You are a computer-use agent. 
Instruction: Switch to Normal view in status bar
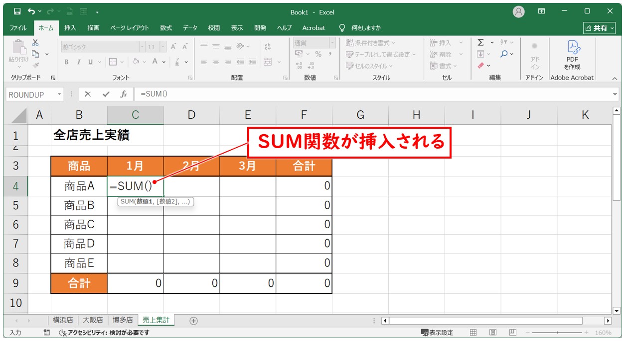pyautogui.click(x=473, y=333)
